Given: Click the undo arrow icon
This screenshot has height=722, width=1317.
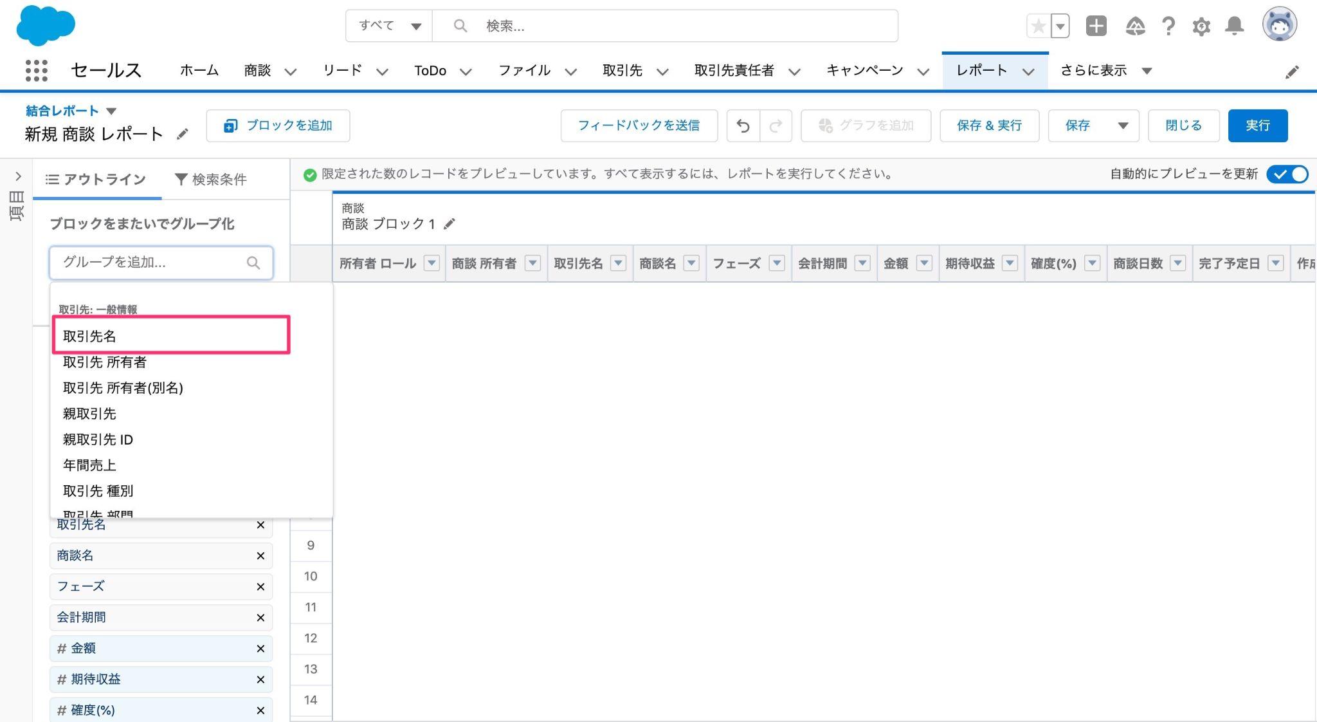Looking at the screenshot, I should click(743, 125).
